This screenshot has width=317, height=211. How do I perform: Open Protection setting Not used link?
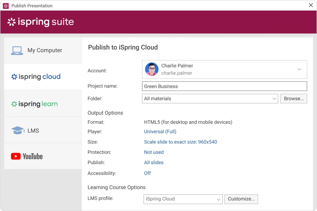(x=154, y=152)
